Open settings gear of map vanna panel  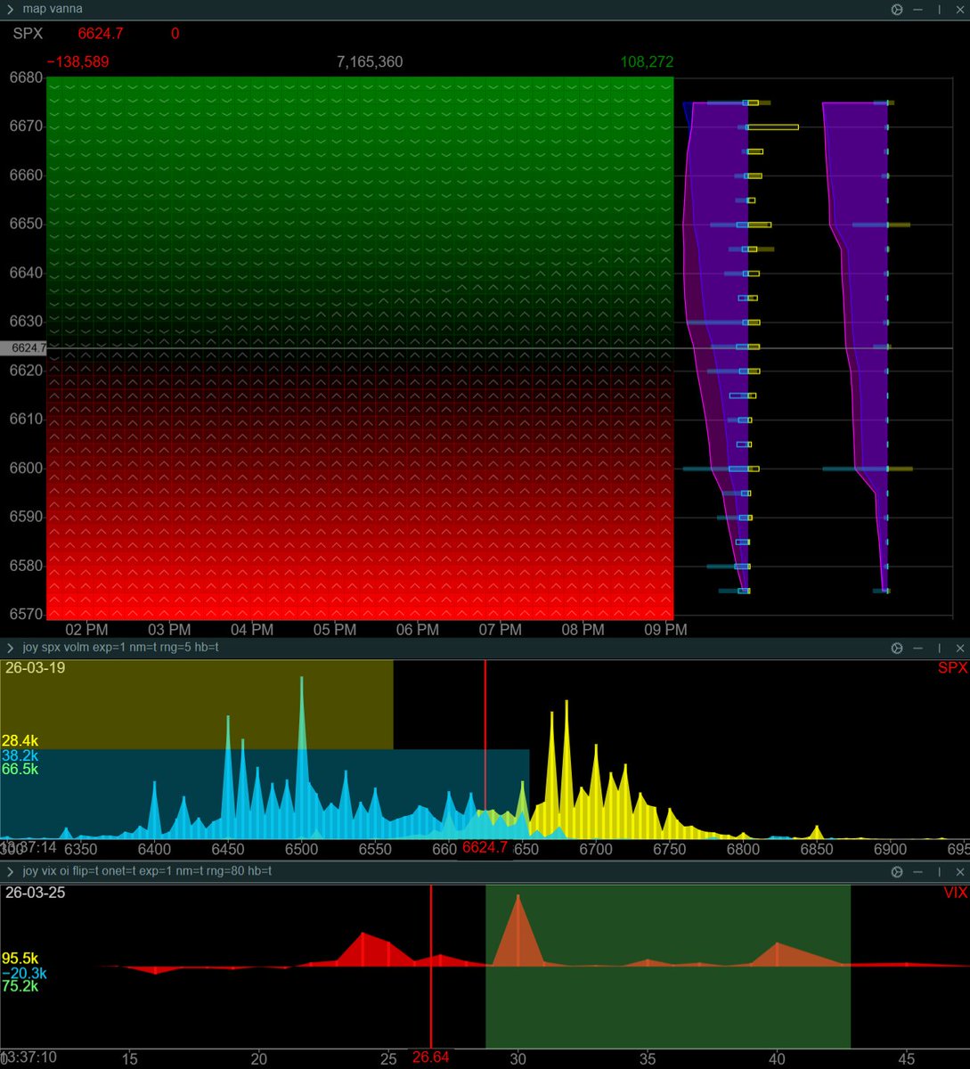pos(897,9)
